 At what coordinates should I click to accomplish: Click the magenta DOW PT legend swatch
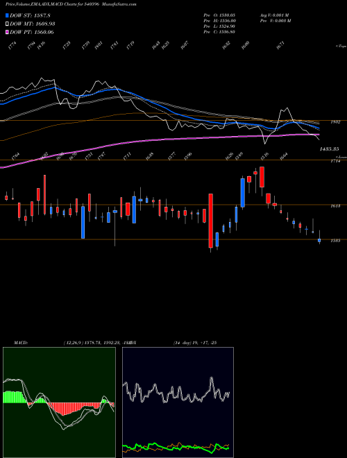[7, 32]
